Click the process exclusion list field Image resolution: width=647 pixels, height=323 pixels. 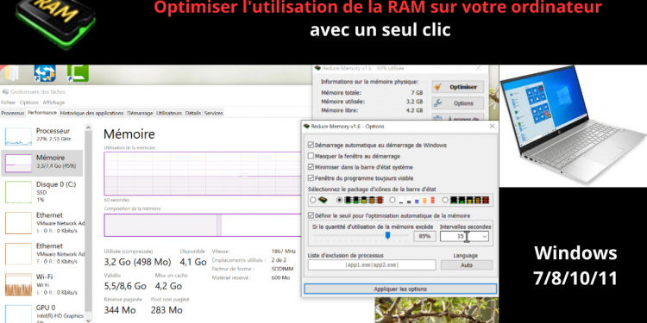pyautogui.click(x=372, y=265)
